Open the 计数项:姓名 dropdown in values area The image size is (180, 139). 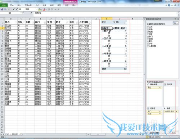click(x=177, y=111)
